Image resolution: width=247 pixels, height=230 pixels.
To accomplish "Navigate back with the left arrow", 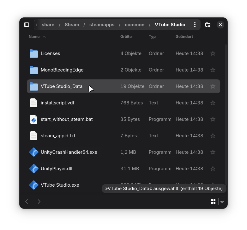I will (27, 202).
